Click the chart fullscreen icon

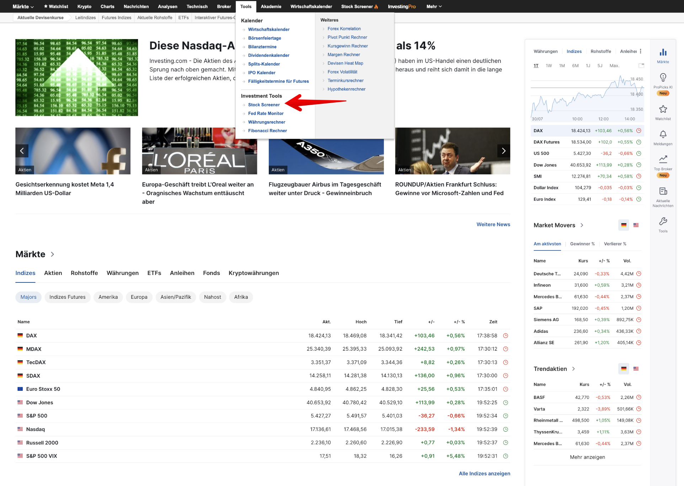coord(641,65)
